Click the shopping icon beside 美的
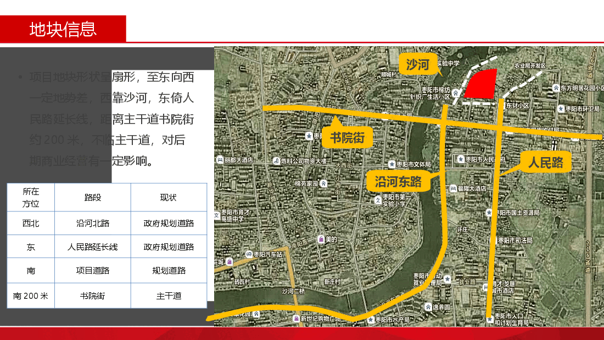This screenshot has width=604, height=340. tap(321, 239)
